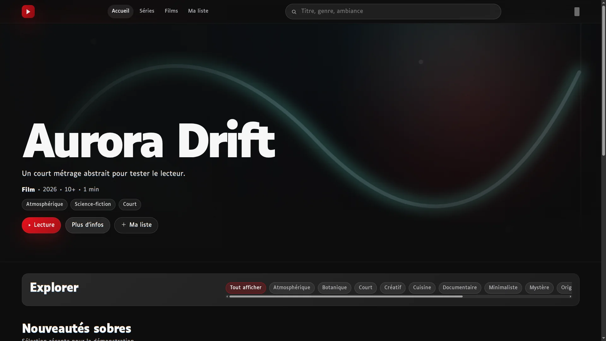Start playback with the Lecture button
The width and height of the screenshot is (606, 341).
tap(41, 225)
